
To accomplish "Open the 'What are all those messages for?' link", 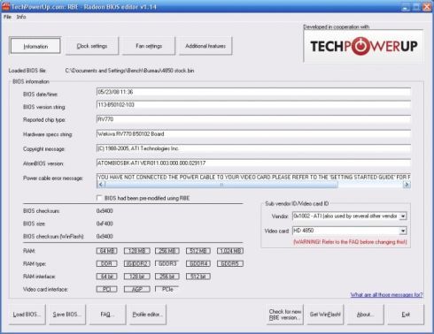I will [x=386, y=295].
